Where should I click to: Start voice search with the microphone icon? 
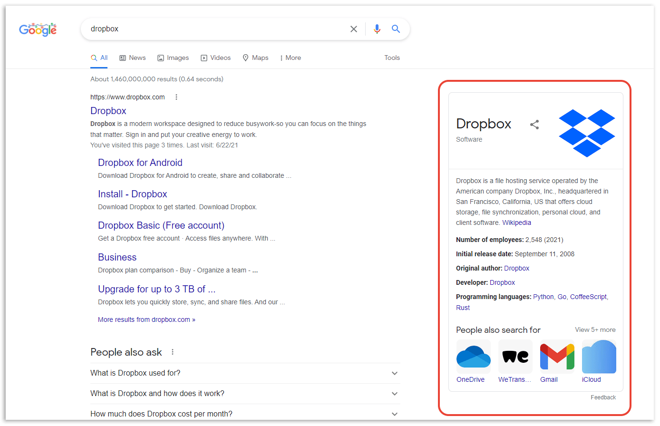click(377, 29)
